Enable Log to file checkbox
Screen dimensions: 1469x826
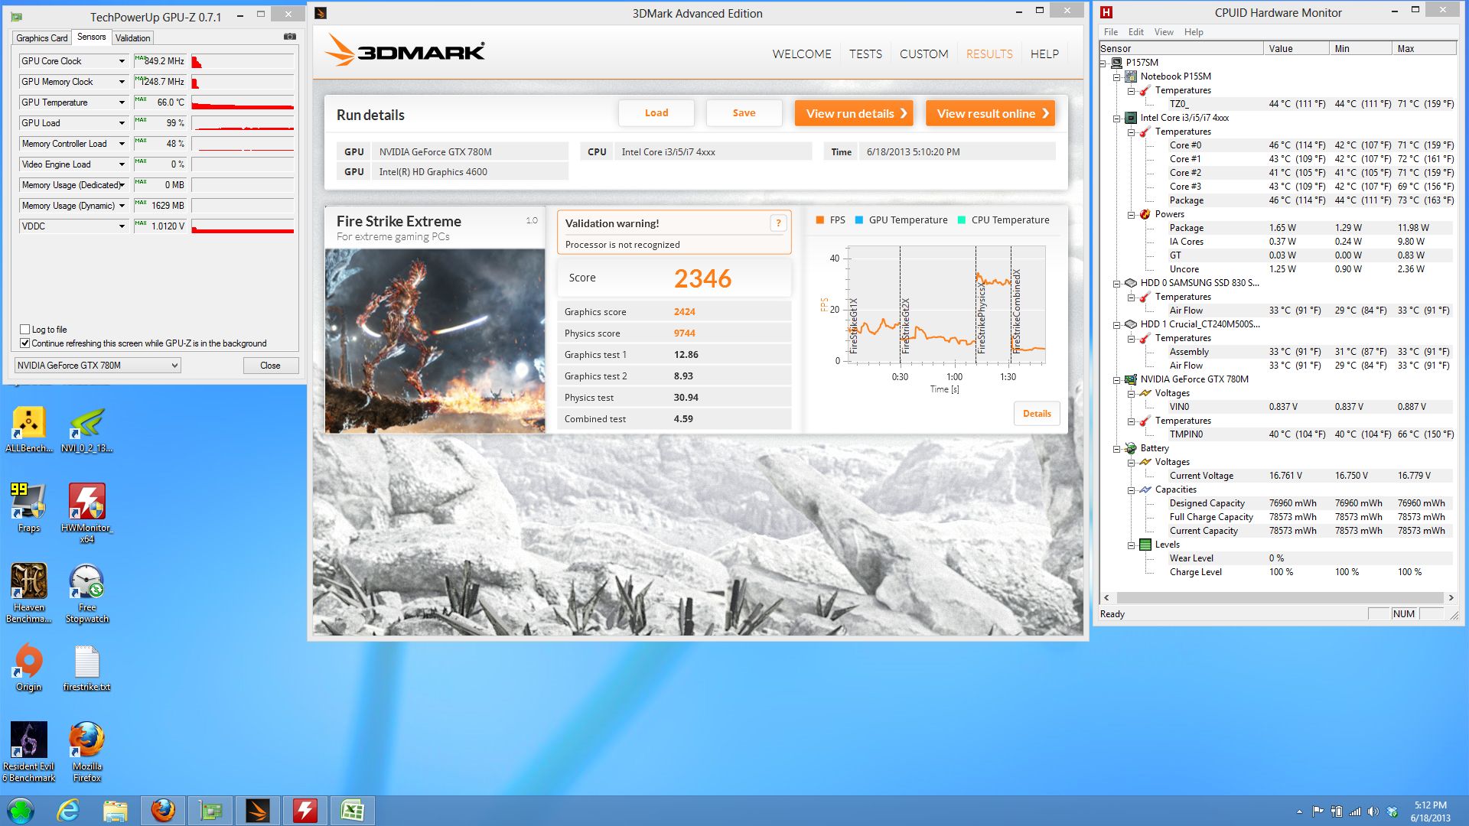[24, 330]
